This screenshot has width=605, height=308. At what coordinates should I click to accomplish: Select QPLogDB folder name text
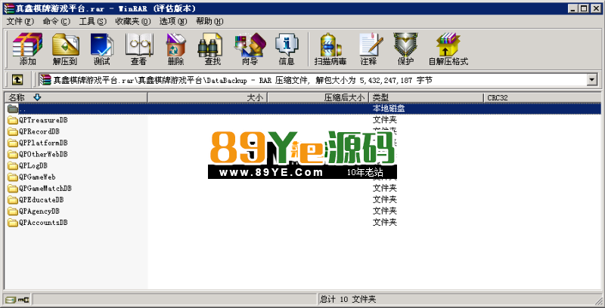coord(33,165)
